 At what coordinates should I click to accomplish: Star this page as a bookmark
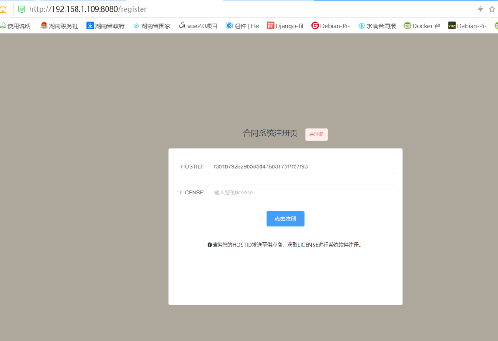492,9
